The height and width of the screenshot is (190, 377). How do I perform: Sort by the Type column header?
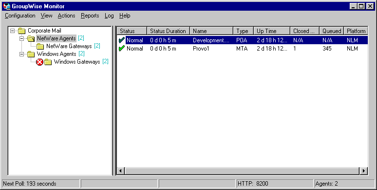[244, 31]
